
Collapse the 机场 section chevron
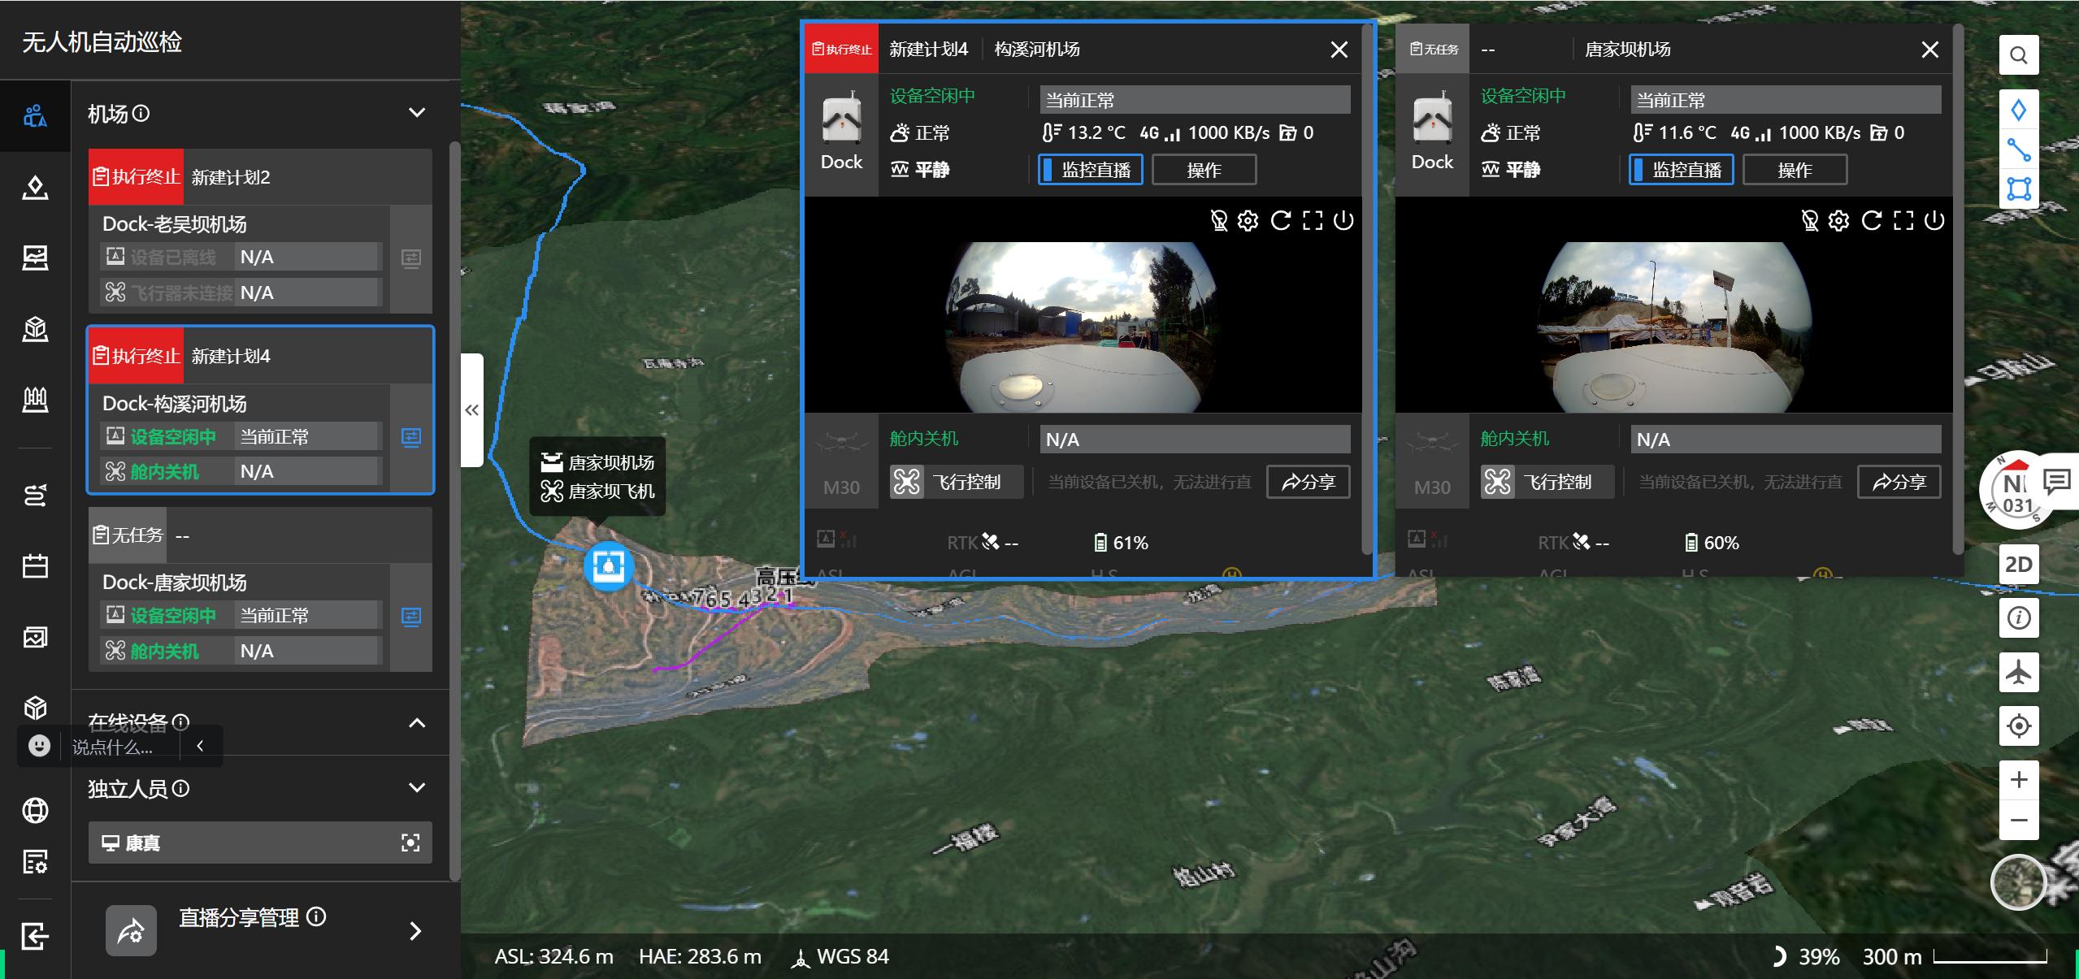coord(417,113)
